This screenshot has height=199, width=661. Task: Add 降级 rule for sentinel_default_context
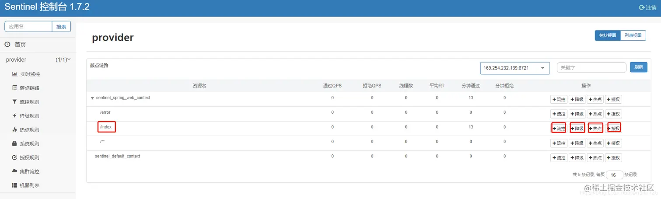coord(577,158)
